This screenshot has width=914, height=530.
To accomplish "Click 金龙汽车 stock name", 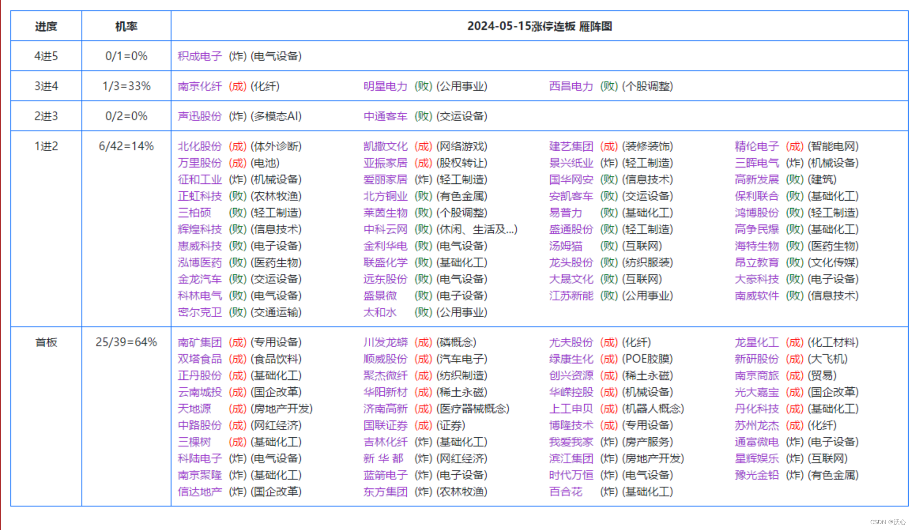I will pos(200,279).
